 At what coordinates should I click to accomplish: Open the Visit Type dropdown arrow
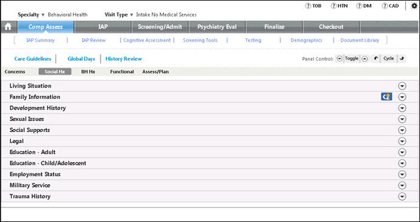(132, 15)
